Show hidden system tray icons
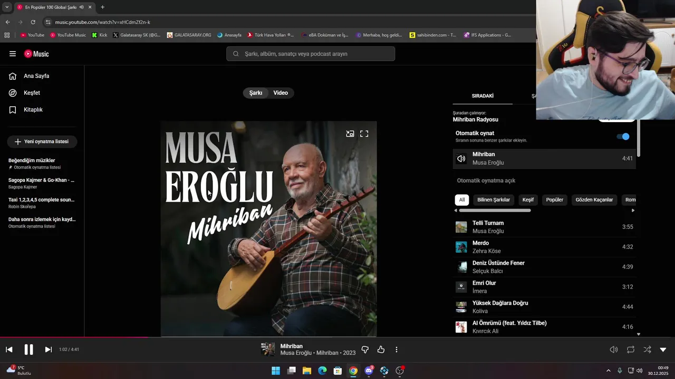This screenshot has width=675, height=379. coord(608,371)
